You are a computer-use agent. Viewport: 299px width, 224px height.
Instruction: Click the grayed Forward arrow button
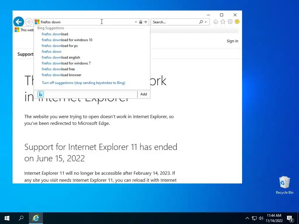[x=29, y=22]
